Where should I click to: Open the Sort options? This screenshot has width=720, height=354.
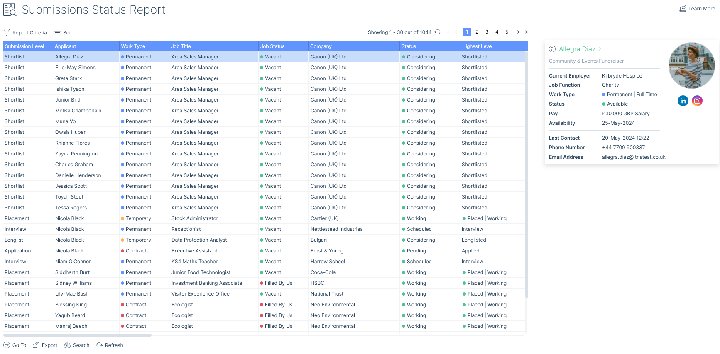coord(64,32)
